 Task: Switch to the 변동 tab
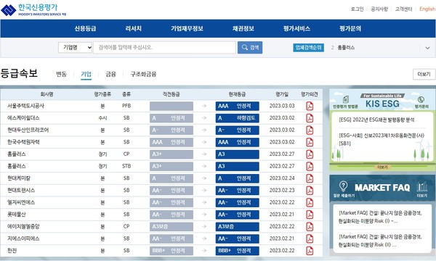pos(61,74)
